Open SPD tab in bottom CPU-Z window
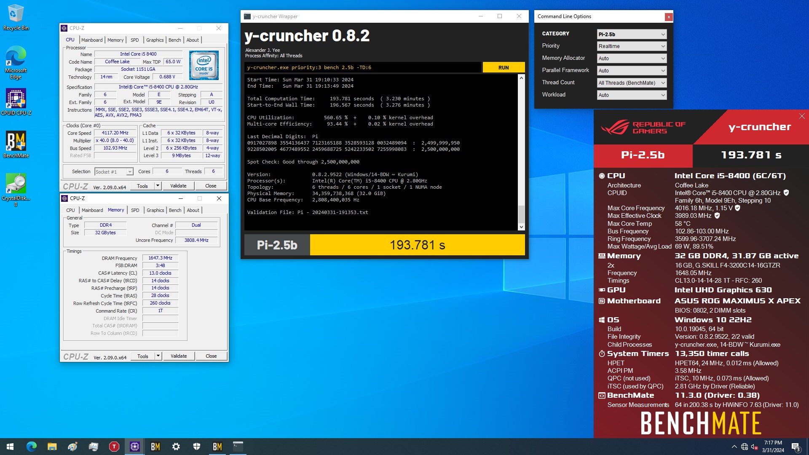The width and height of the screenshot is (809, 455). (135, 210)
